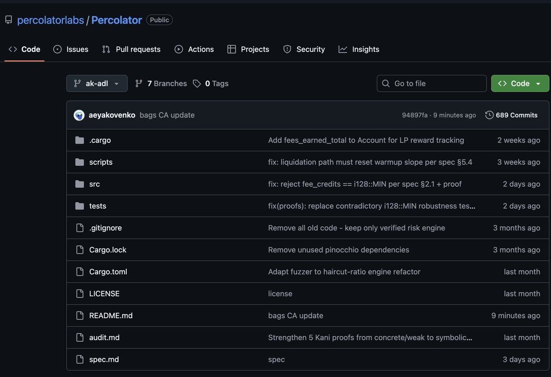This screenshot has width=551, height=377.
Task: View the 689 Commits history
Action: pos(511,115)
